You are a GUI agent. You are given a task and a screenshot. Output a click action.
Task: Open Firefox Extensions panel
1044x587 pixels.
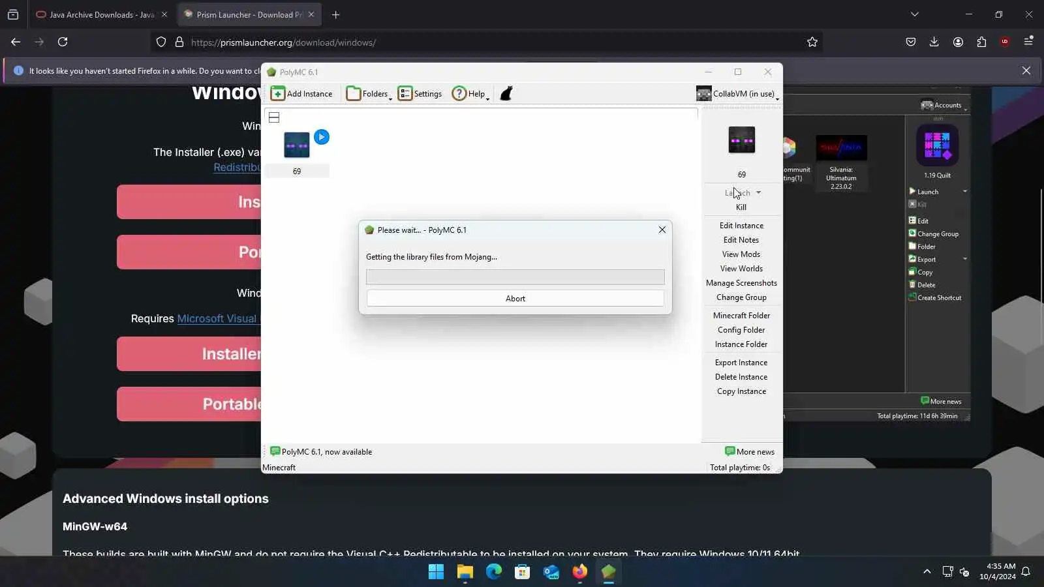(982, 42)
